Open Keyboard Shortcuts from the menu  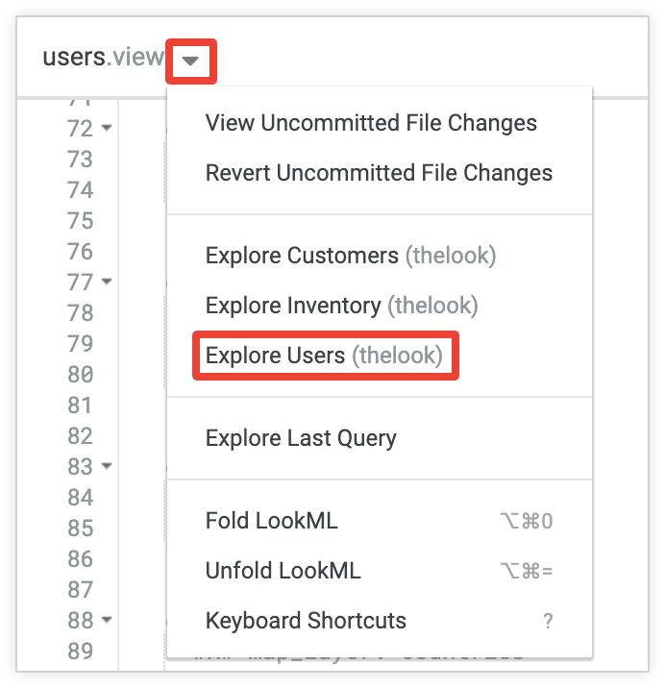tap(306, 621)
